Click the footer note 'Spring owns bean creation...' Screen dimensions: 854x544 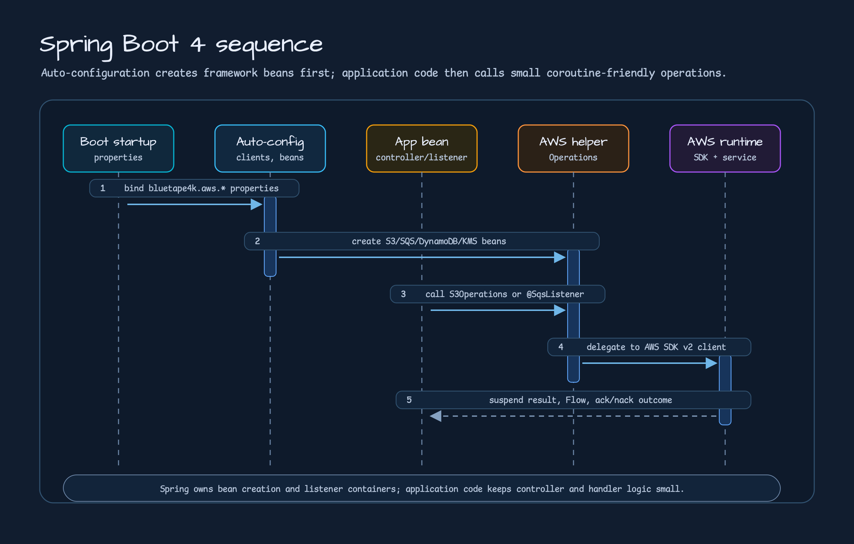click(x=422, y=488)
